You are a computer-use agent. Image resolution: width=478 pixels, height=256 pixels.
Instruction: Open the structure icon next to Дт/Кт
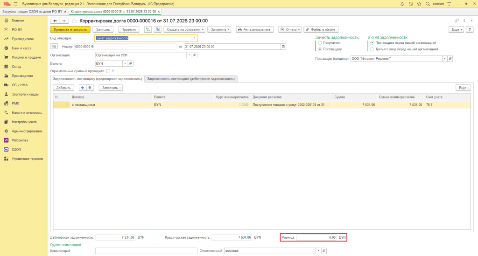pyautogui.click(x=158, y=29)
